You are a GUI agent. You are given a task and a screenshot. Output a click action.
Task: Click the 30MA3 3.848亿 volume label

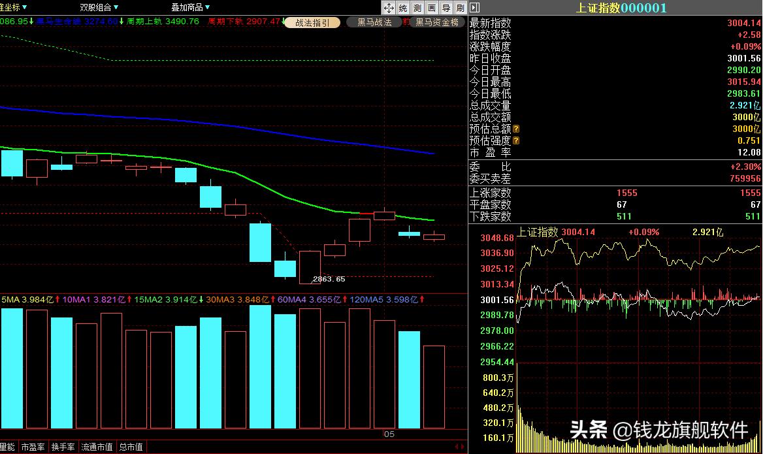click(238, 300)
